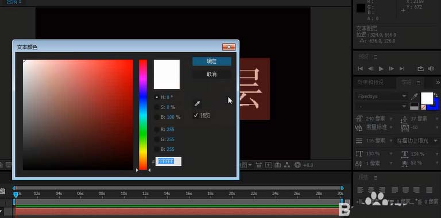Image resolution: width=441 pixels, height=218 pixels.
Task: Toggle the loop option icon in preview panel
Action: click(x=420, y=68)
